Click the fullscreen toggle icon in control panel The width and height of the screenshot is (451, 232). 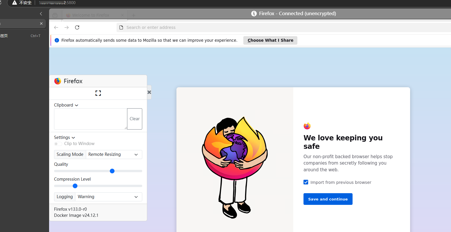point(98,93)
